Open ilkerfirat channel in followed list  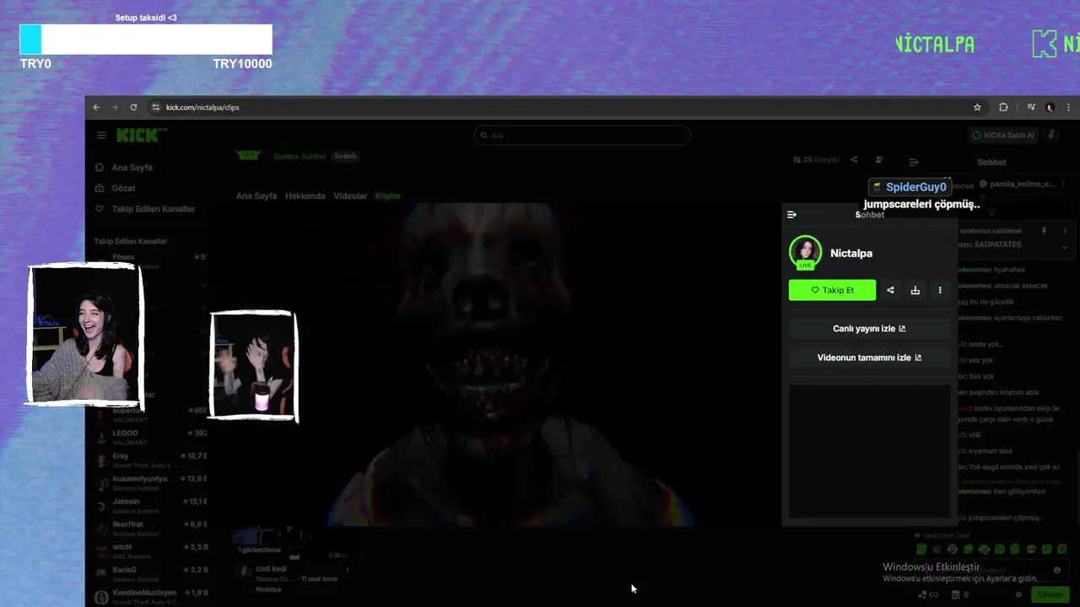(150, 528)
